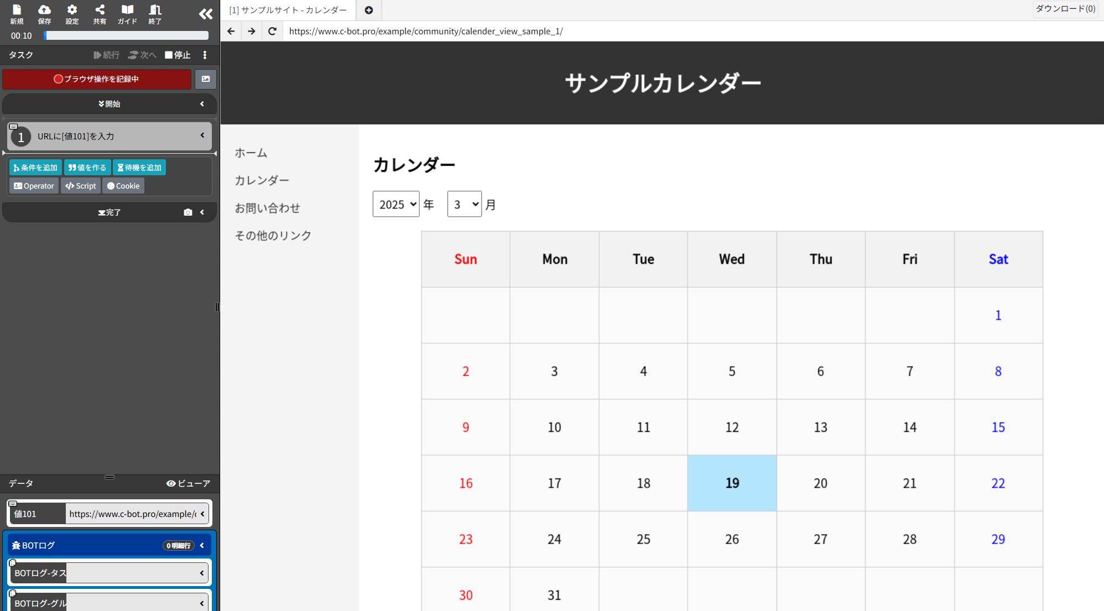
Task: Click Saturday date 1 in calendar
Action: point(998,315)
